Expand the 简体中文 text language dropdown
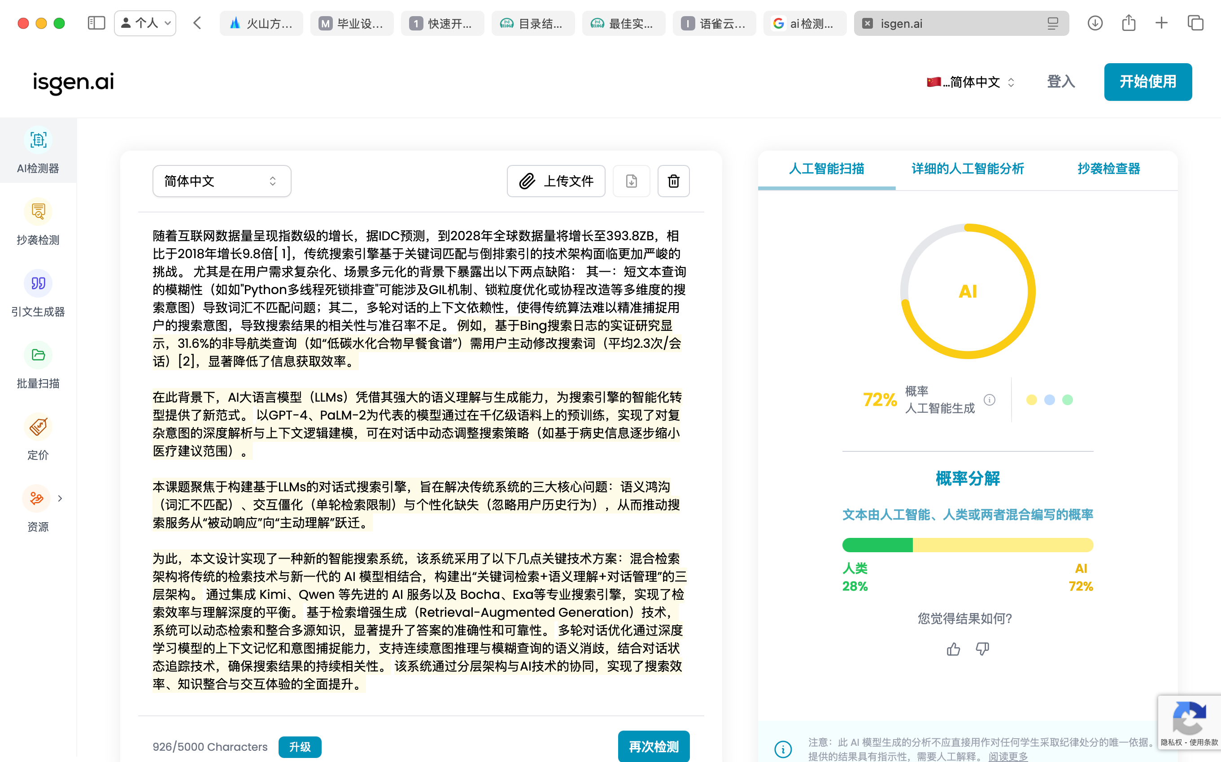 [222, 181]
